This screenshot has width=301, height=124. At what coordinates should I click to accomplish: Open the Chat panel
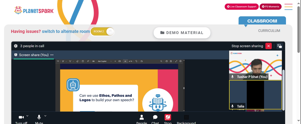coord(155,117)
